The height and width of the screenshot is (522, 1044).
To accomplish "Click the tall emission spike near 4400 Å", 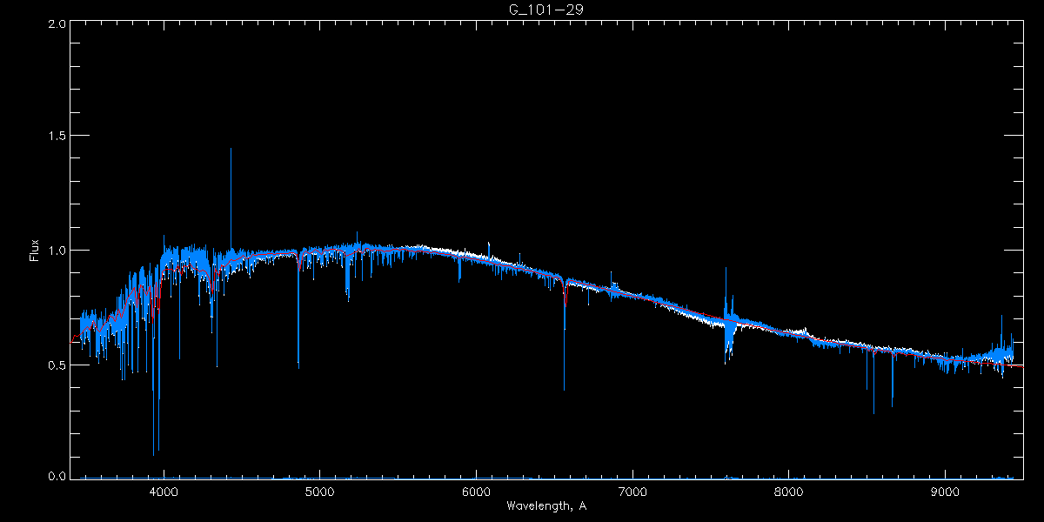I will tap(231, 200).
